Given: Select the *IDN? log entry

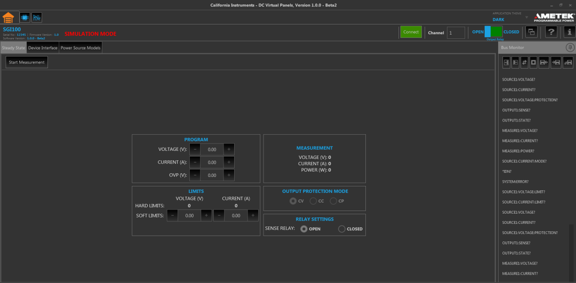Looking at the screenshot, I should (507, 172).
